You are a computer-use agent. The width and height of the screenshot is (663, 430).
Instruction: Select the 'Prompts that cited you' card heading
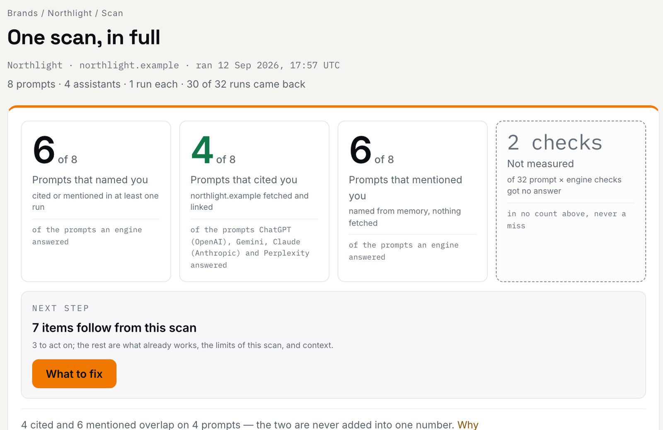[244, 180]
